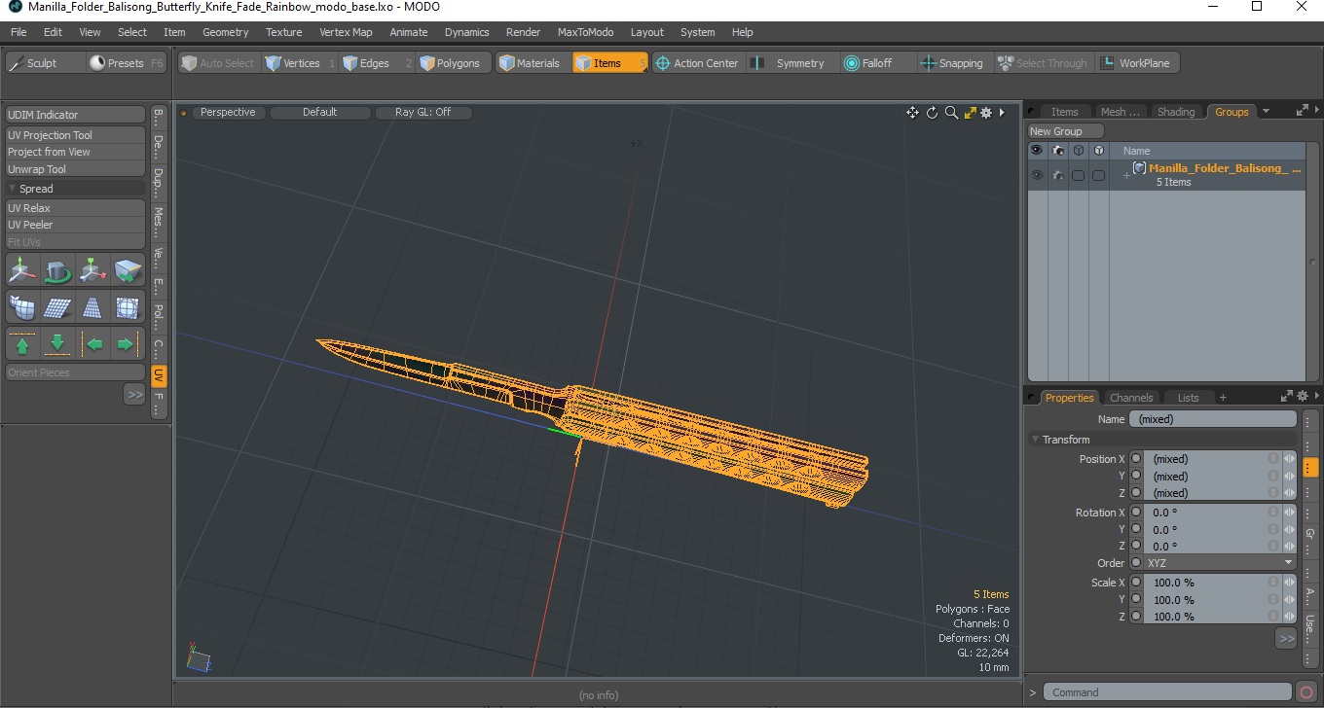Open the Falloff menu
1324x708 pixels.
[876, 63]
